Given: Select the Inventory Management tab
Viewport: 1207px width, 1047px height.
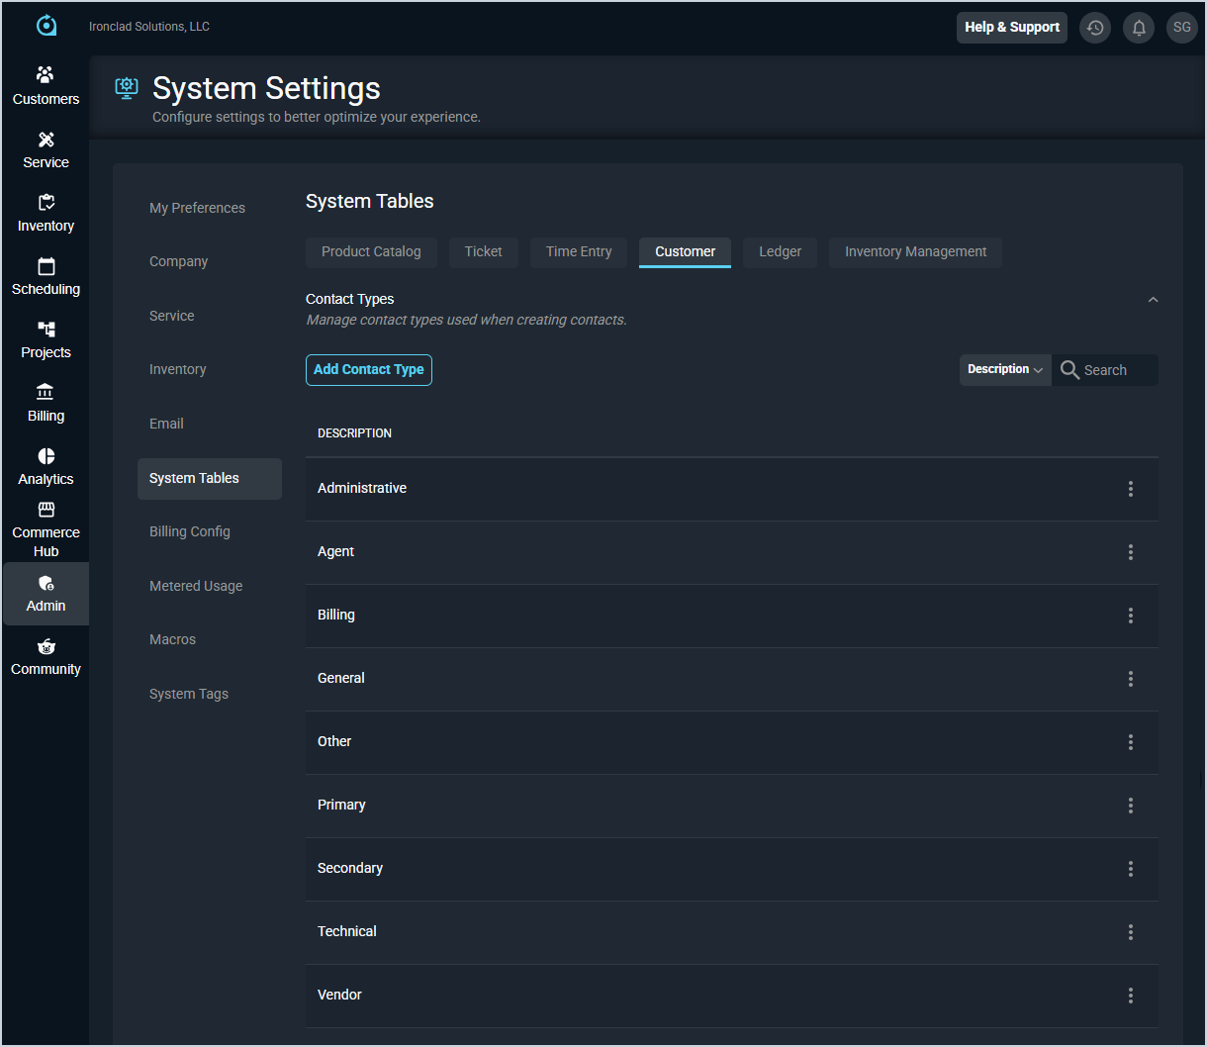Looking at the screenshot, I should pyautogui.click(x=915, y=252).
